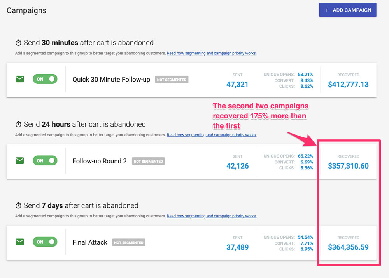This screenshot has height=278, width=389.
Task: Toggle the Final Attack campaign off
Action: pyautogui.click(x=45, y=242)
